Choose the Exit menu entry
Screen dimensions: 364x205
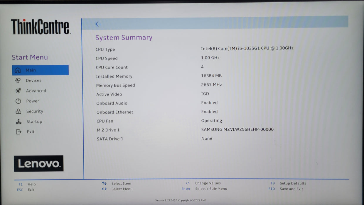coord(31,132)
